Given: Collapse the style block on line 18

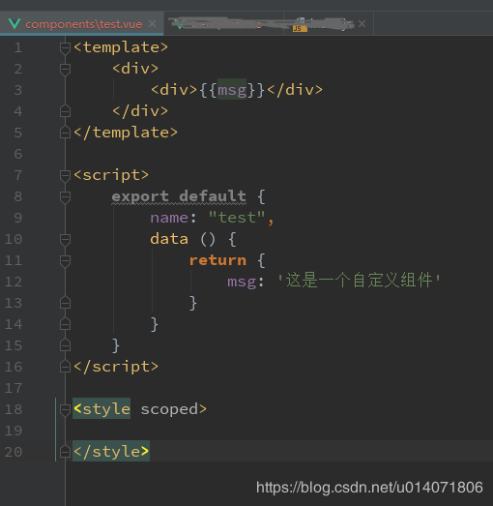Looking at the screenshot, I should coord(65,409).
